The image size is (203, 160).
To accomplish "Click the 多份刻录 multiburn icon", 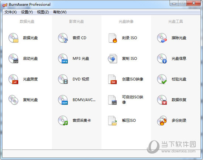I will tap(162, 121).
